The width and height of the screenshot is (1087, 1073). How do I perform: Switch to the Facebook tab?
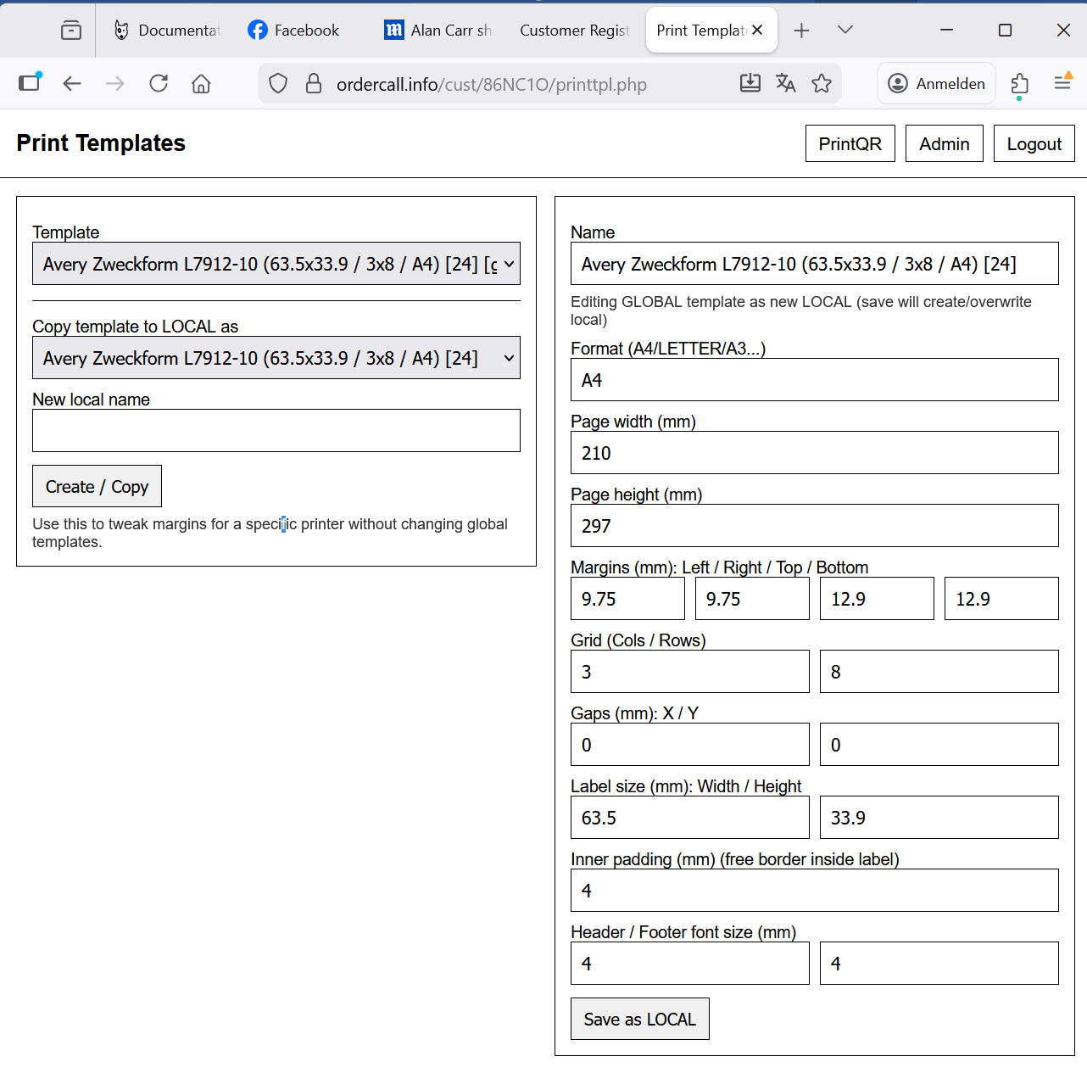294,31
